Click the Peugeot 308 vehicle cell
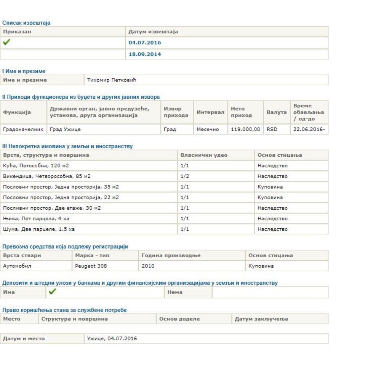 (91, 266)
